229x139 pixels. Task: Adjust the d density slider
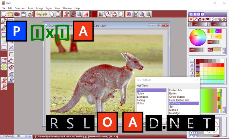point(218,24)
